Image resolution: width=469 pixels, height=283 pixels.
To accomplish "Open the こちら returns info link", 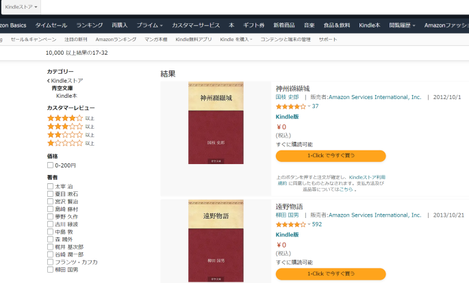I will click(346, 189).
